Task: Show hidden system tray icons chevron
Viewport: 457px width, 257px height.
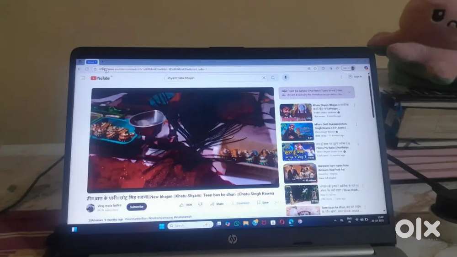Action: tap(335, 220)
